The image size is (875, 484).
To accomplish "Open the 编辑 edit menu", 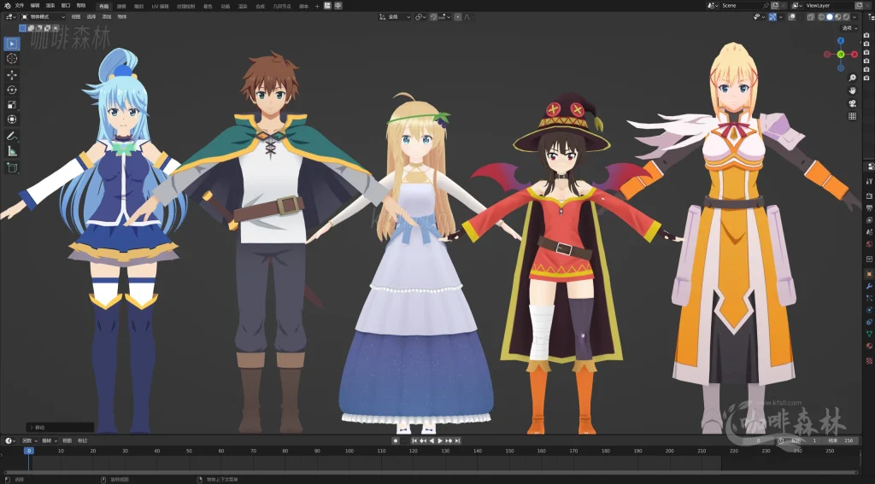I will [34, 6].
